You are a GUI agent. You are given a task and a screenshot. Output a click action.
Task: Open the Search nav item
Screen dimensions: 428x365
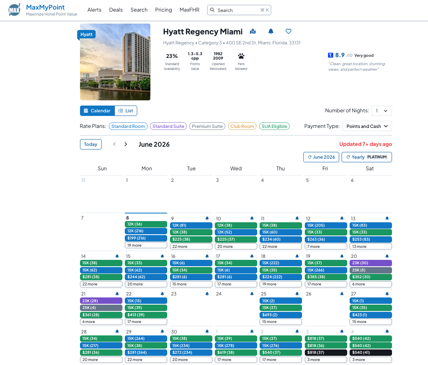click(x=139, y=10)
